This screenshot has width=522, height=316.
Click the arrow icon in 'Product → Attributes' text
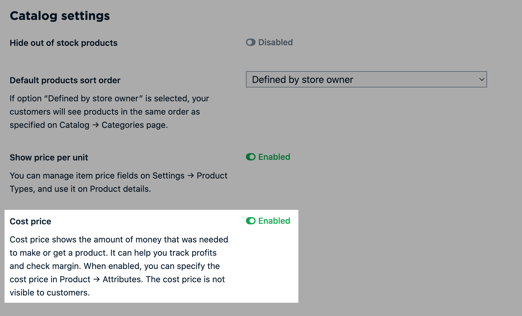coord(96,279)
